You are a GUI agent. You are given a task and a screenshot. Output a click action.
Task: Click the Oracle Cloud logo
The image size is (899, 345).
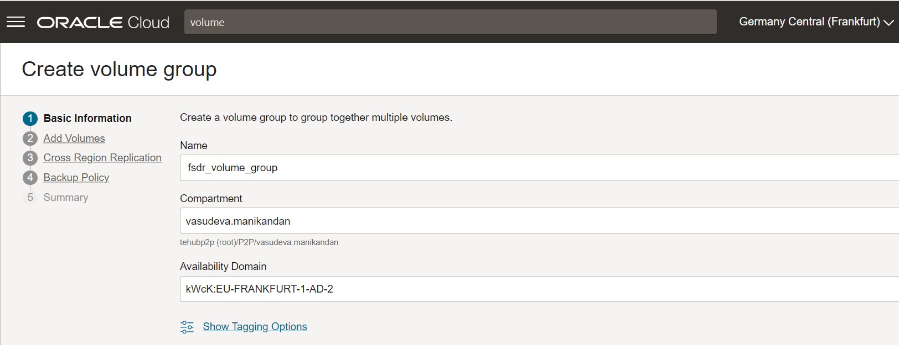pos(103,22)
